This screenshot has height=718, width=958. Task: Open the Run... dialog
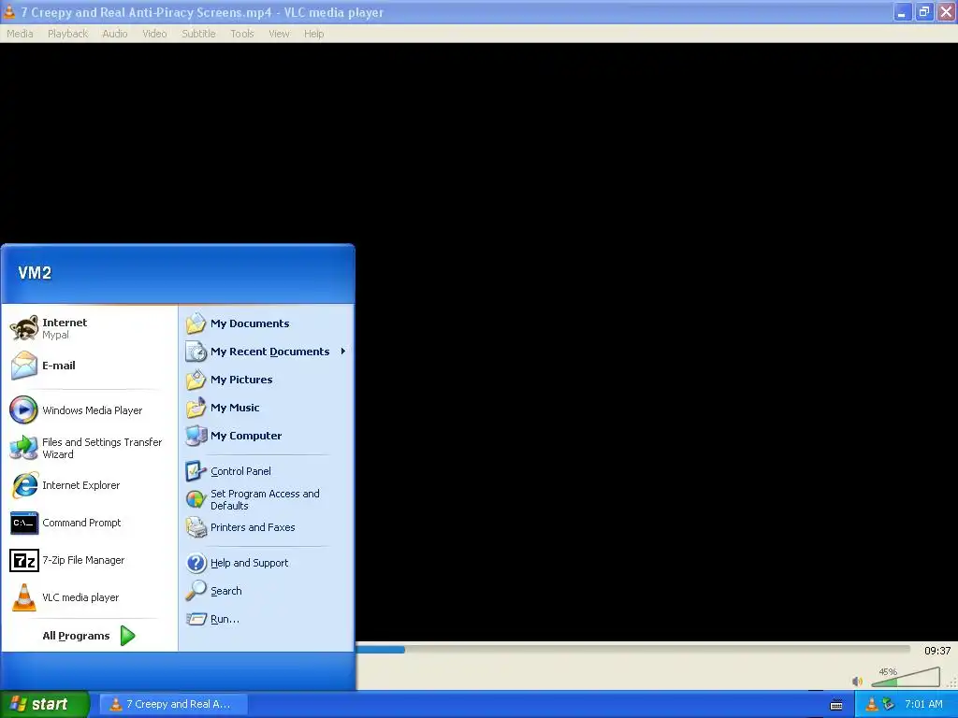click(x=267, y=619)
